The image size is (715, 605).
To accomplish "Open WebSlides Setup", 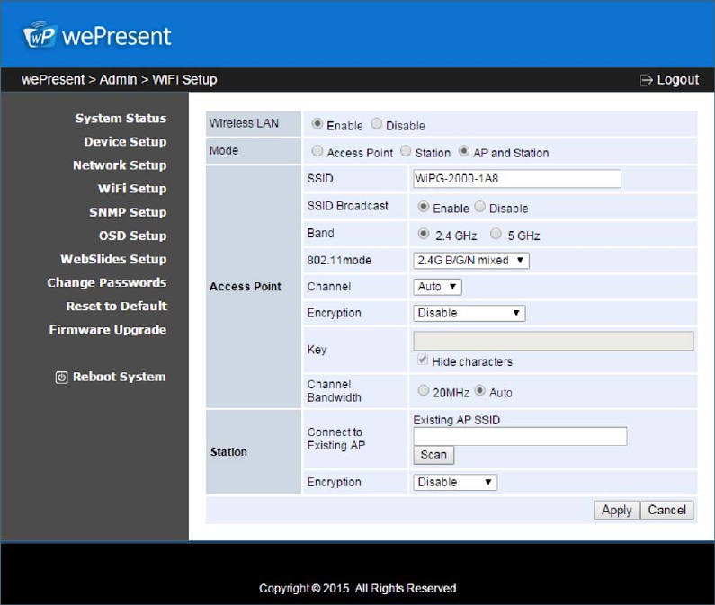I will tap(113, 259).
